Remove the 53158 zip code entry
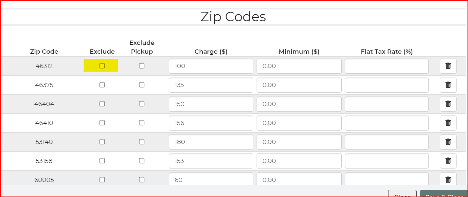The image size is (468, 197). pyautogui.click(x=448, y=161)
